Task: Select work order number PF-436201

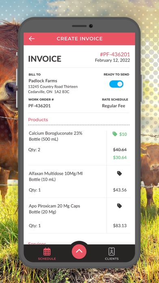Action: (39, 106)
